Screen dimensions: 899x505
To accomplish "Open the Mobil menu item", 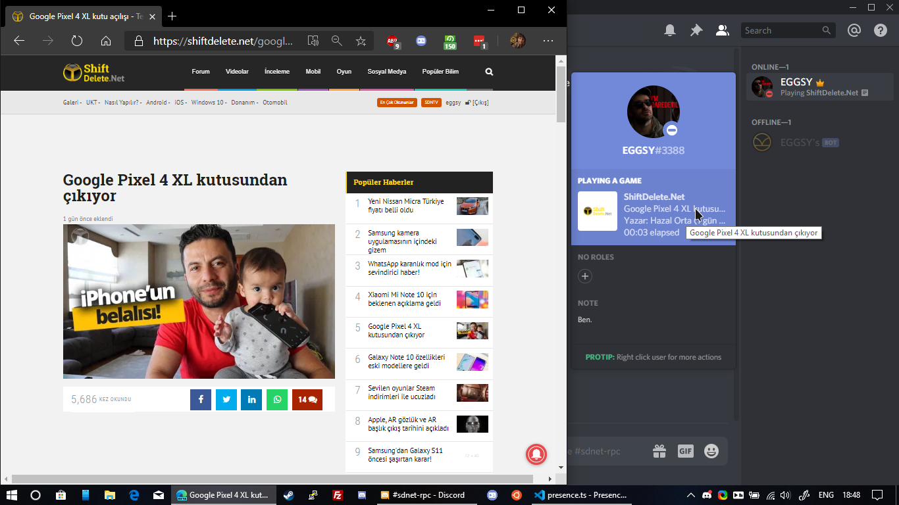I will [313, 72].
